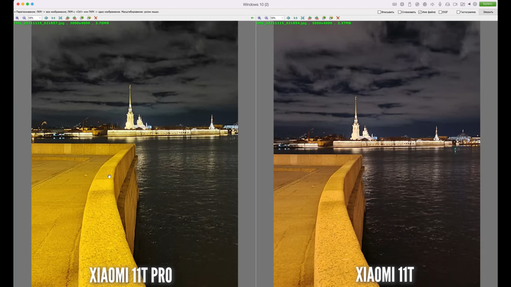Click Parallels network globe icon
Screen dimensions: 511x287
pos(425,4)
